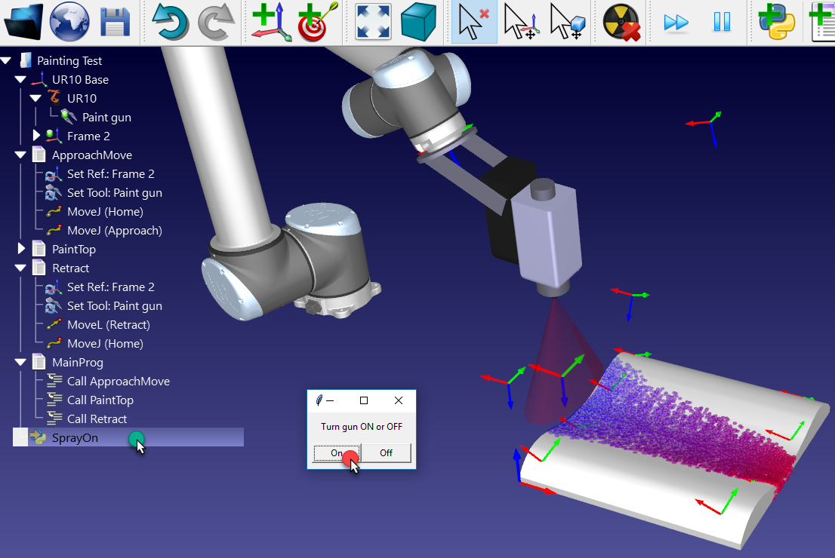Image resolution: width=835 pixels, height=558 pixels.
Task: Save the station with the floppy disk icon
Action: (x=116, y=22)
